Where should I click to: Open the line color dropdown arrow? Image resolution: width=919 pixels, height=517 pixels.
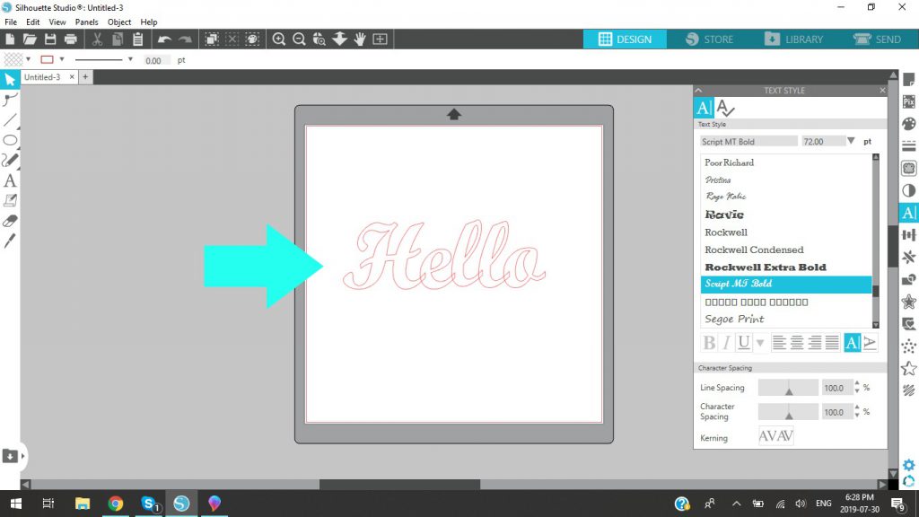62,60
